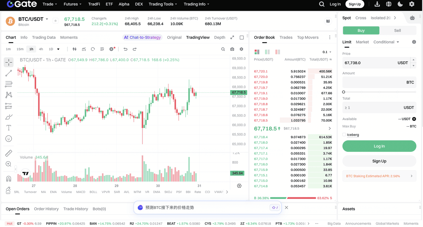Click the text annotation tool

pos(9,128)
